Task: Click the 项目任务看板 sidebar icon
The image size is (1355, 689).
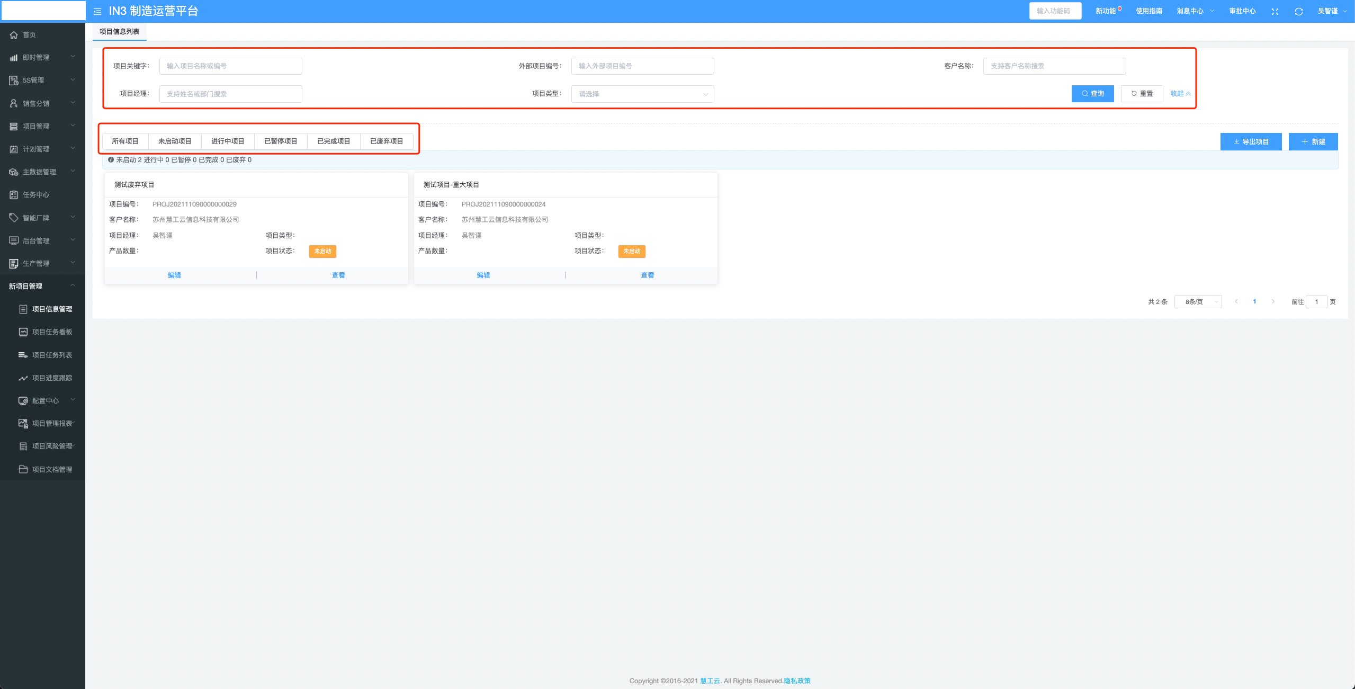Action: click(23, 332)
